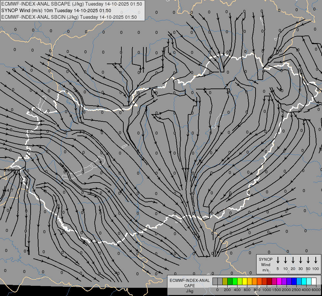Image resolution: width=322 pixels, height=296 pixels.
Task: Click the white swatch in the CAPE legend
Action: pyautogui.click(x=313, y=281)
